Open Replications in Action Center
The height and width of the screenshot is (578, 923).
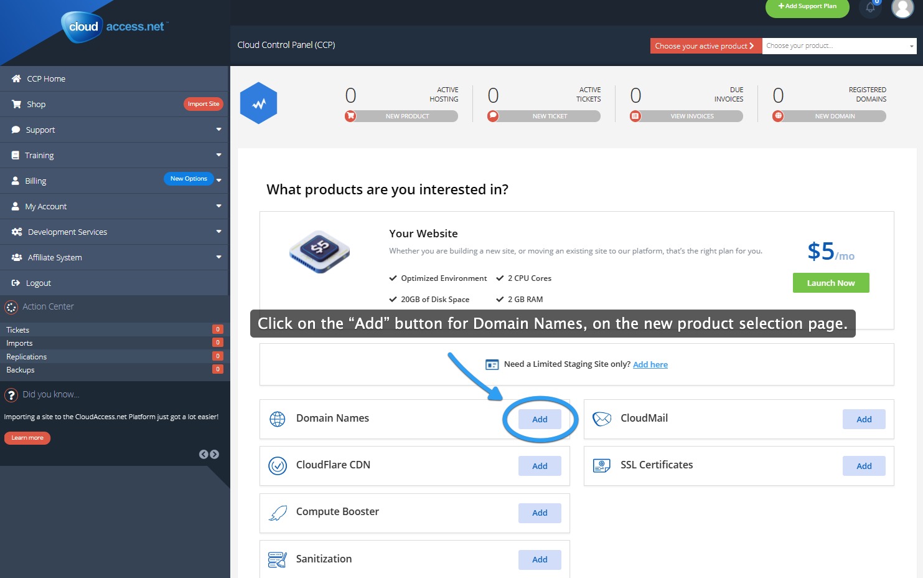[114, 356]
